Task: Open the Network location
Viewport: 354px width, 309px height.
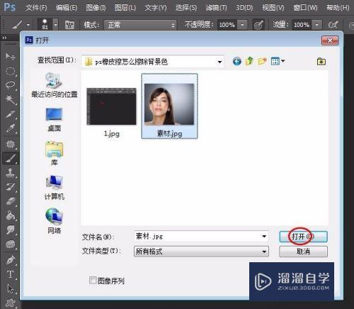Action: (x=55, y=221)
